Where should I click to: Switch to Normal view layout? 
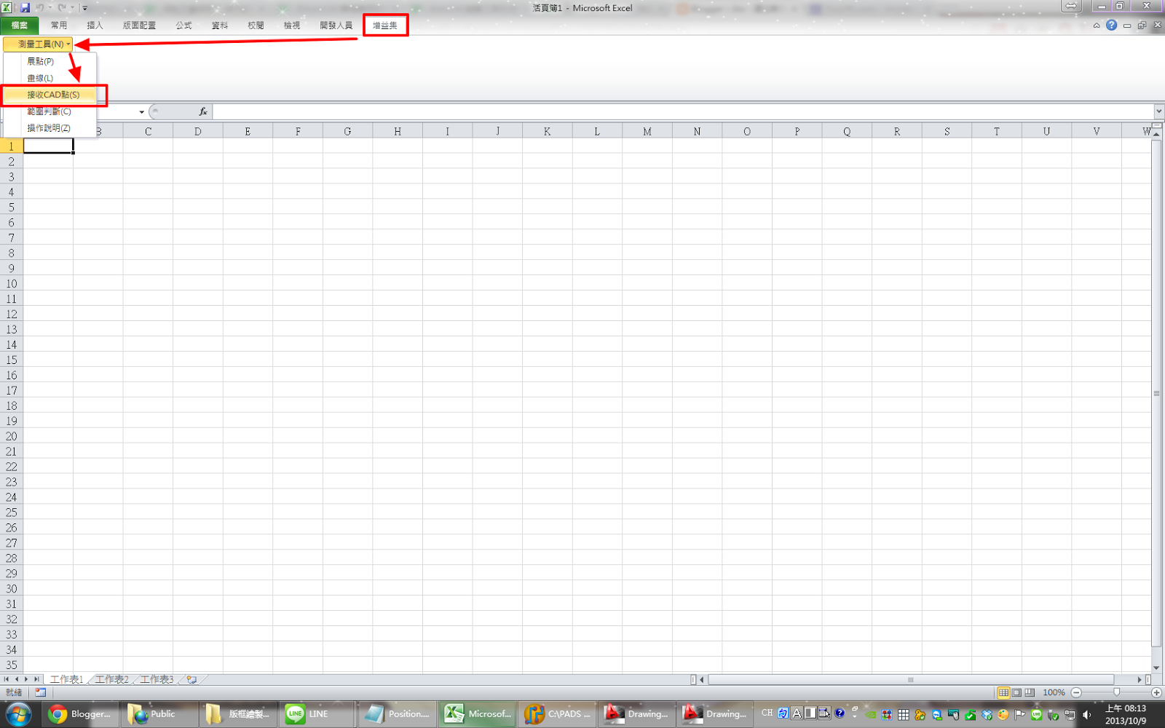point(1003,692)
